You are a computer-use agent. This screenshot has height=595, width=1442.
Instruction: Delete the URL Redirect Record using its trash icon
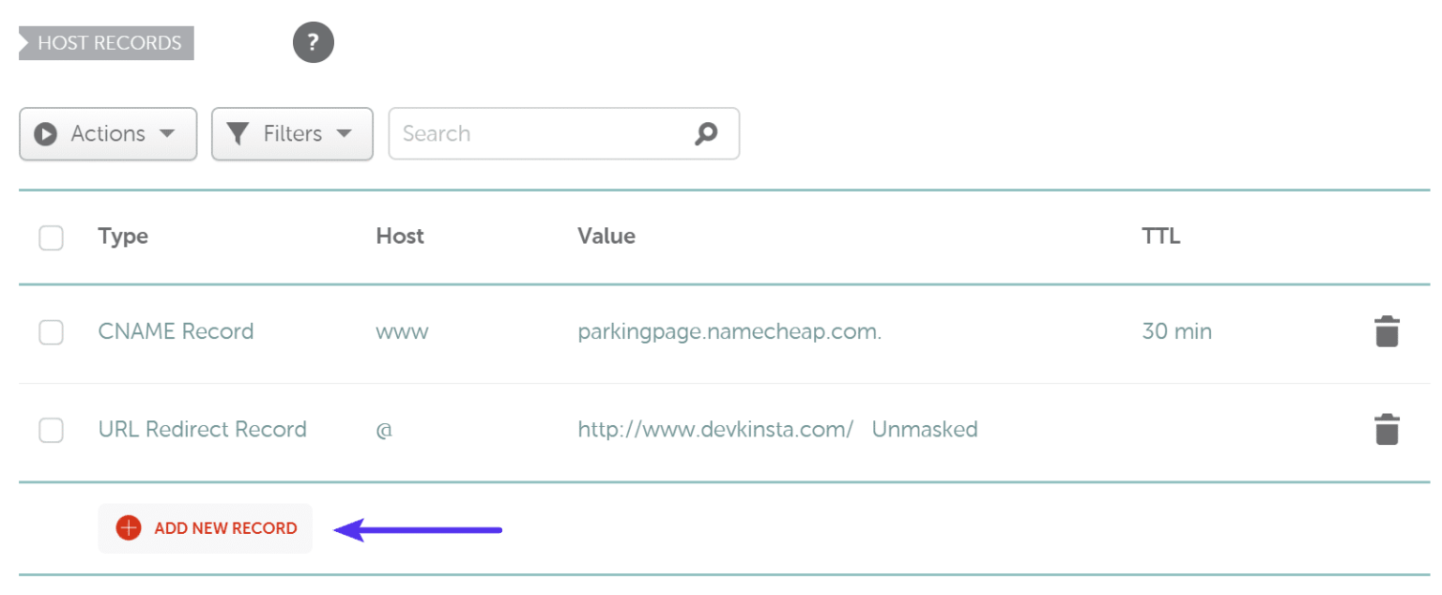click(1388, 430)
